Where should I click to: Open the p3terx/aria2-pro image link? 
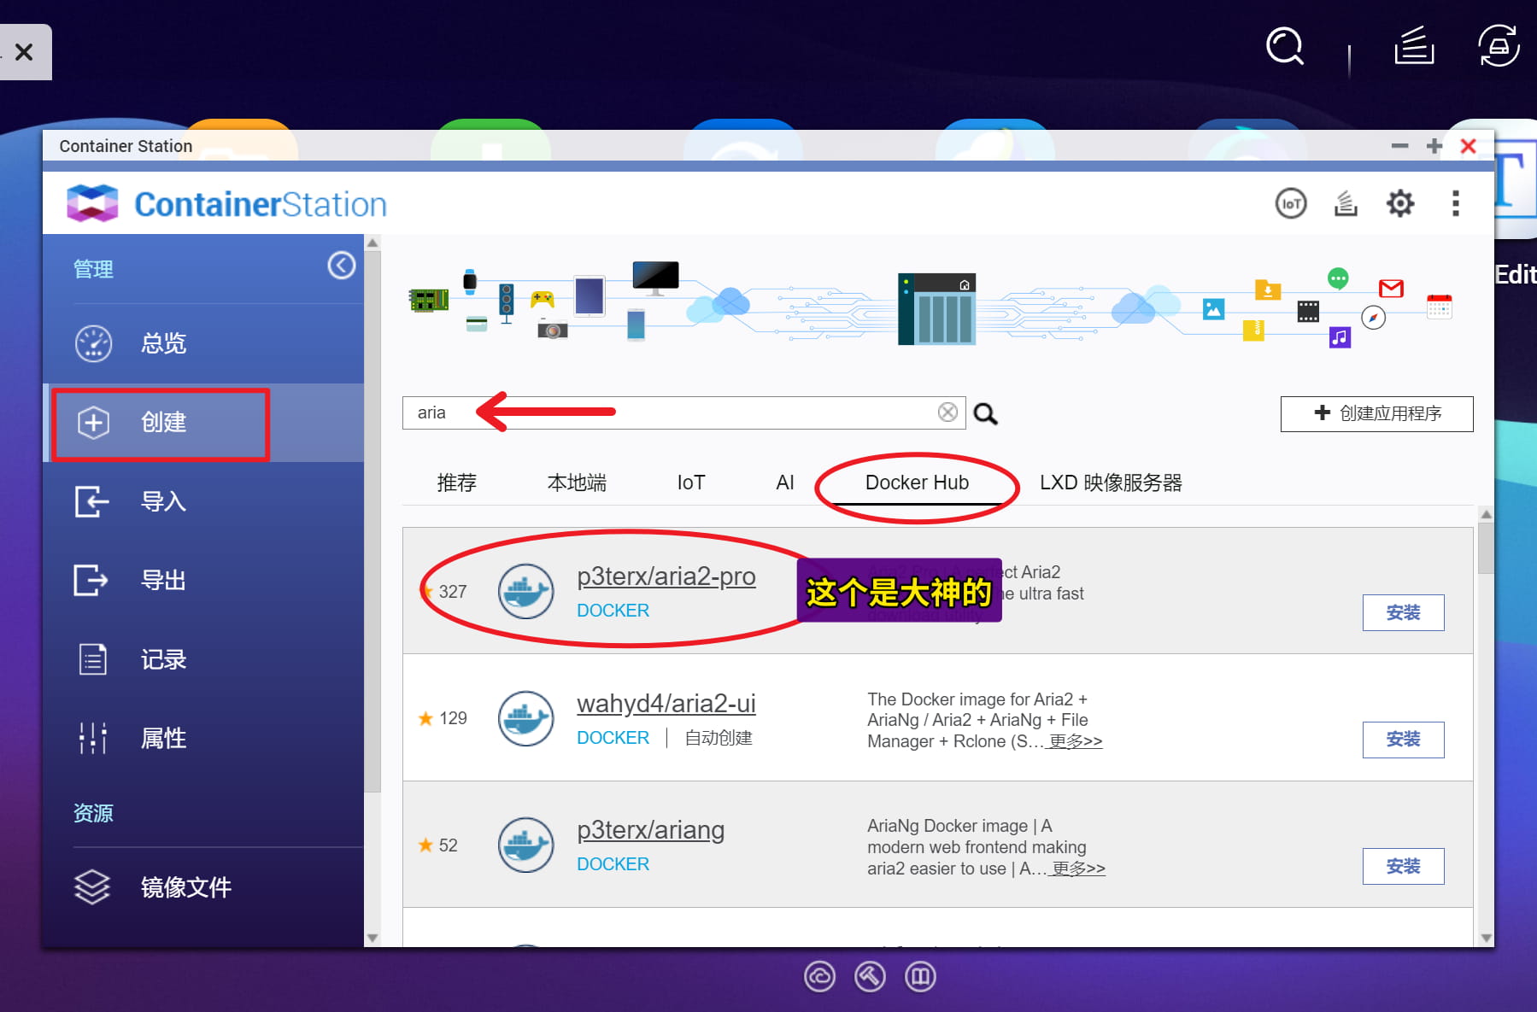click(666, 576)
